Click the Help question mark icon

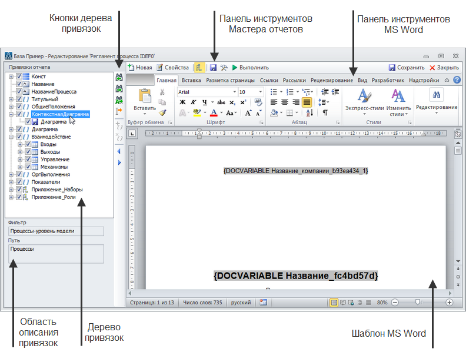[457, 80]
